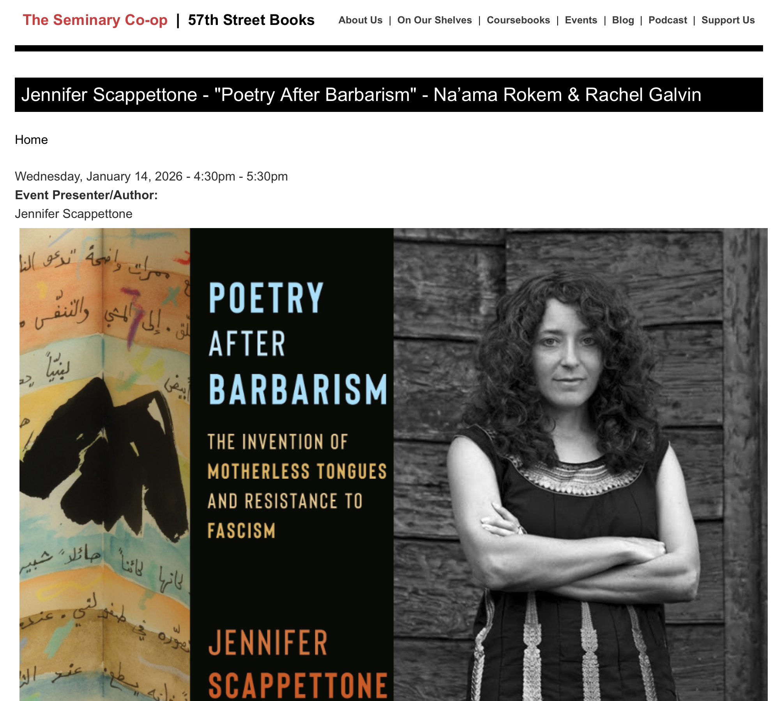Viewport: 781px width, 701px height.
Task: Click the Poetry After Barbarism cover title
Action: [x=298, y=343]
